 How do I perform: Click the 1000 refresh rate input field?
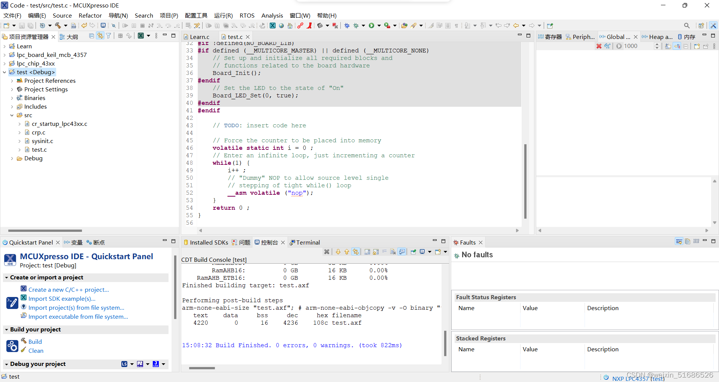coord(638,46)
